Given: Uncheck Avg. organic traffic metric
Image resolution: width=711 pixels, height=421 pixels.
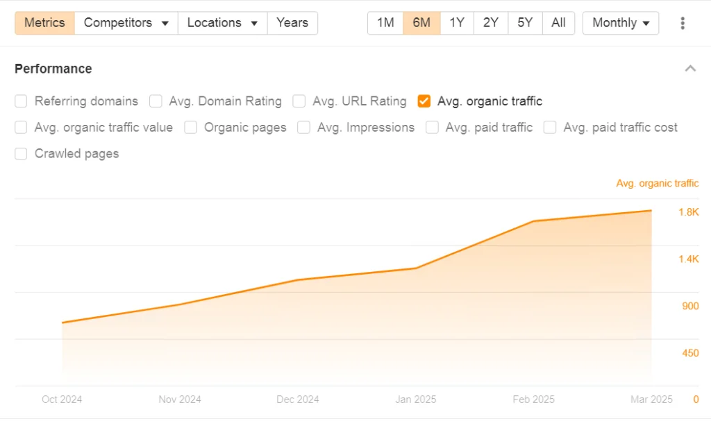Looking at the screenshot, I should [x=424, y=101].
